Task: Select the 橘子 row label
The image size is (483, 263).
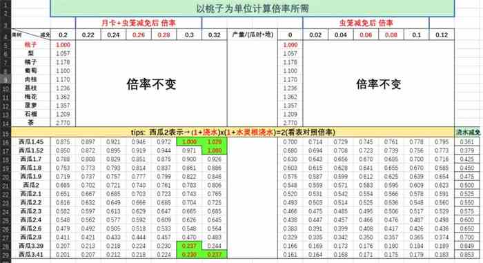Action: (x=31, y=62)
